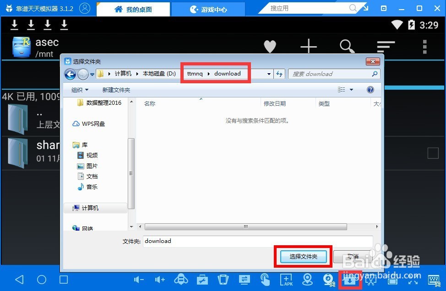The image size is (446, 291).
Task: Increase volume with the volume-up icon
Action: 160,280
